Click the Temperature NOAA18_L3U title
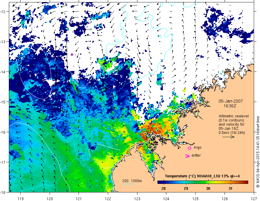Image resolution: width=260 pixels, height=201 pixels. [202, 176]
